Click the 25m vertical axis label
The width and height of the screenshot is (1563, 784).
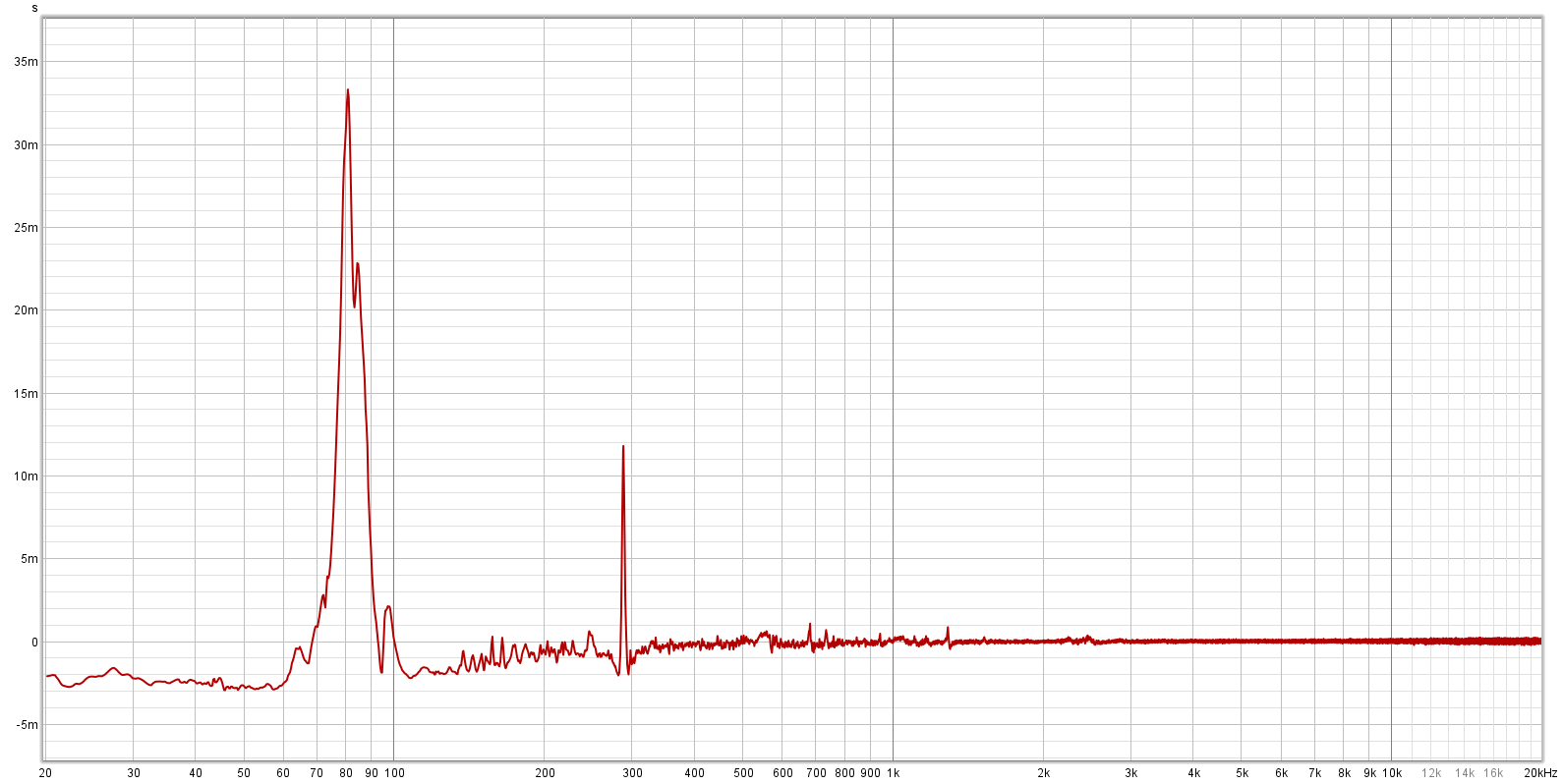pyautogui.click(x=27, y=228)
